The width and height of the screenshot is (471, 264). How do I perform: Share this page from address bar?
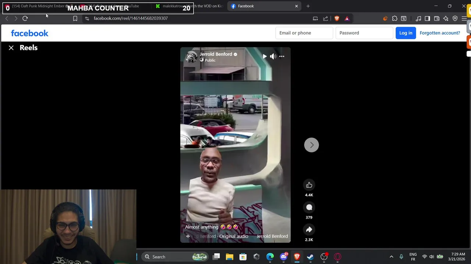tap(326, 18)
